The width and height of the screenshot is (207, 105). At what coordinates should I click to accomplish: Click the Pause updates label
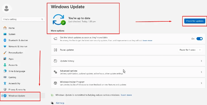[67, 50]
